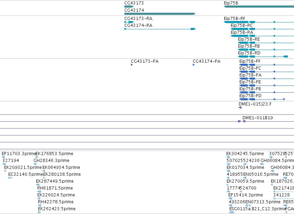Click the DME1-015J23.F feature label

point(255,104)
